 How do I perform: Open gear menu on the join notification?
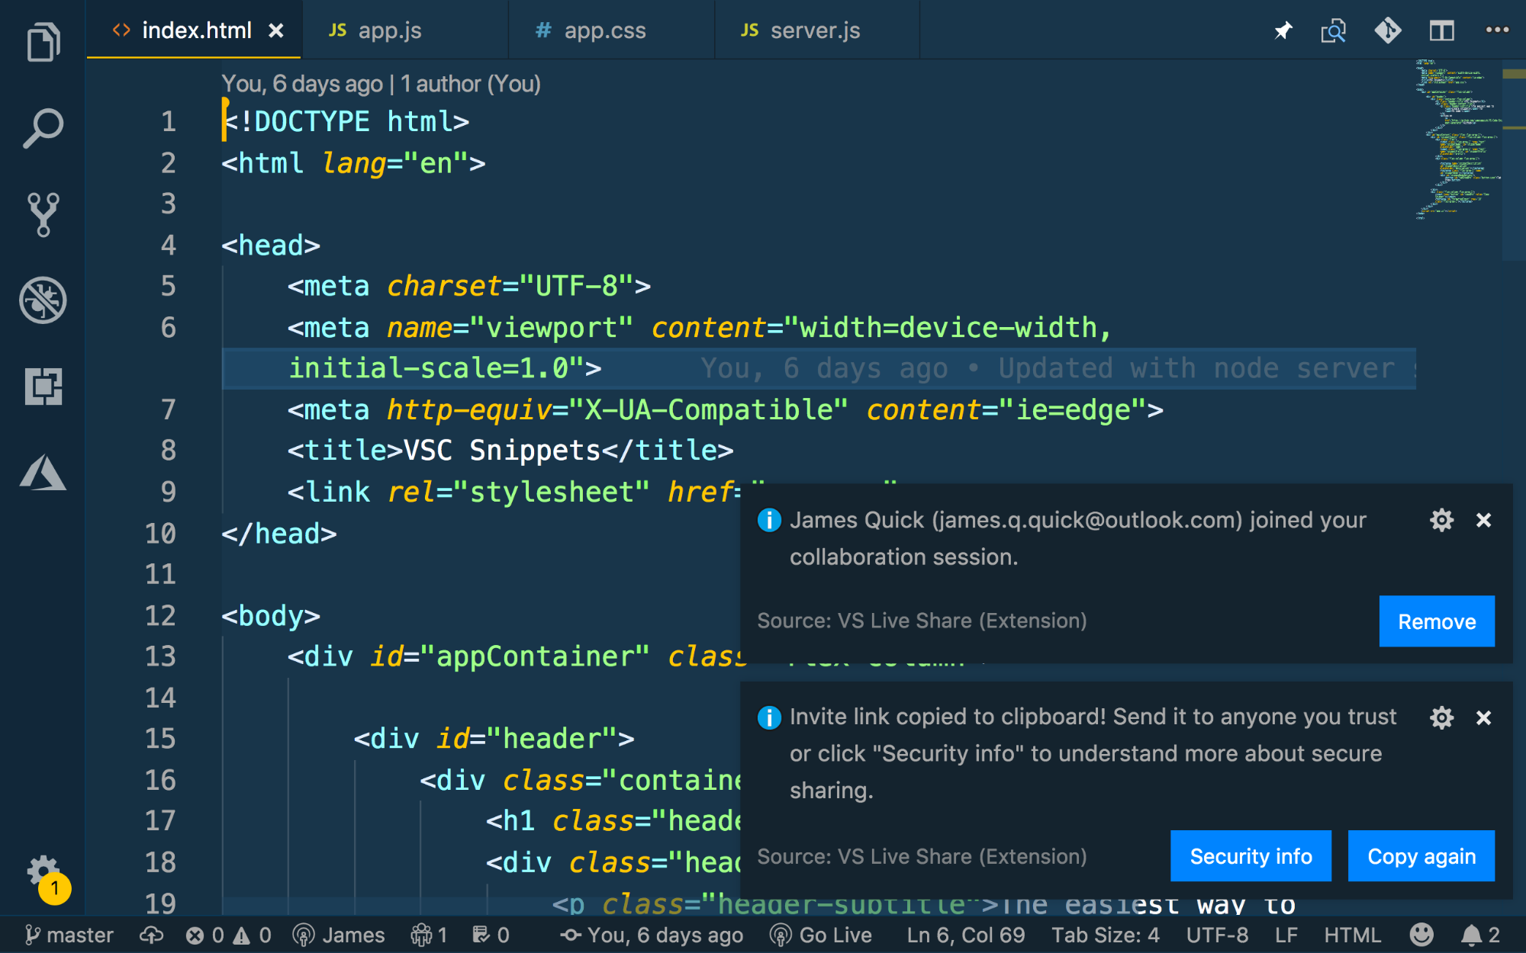1441,520
